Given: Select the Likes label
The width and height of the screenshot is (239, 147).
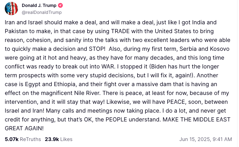Looking at the screenshot, I should point(66,139).
